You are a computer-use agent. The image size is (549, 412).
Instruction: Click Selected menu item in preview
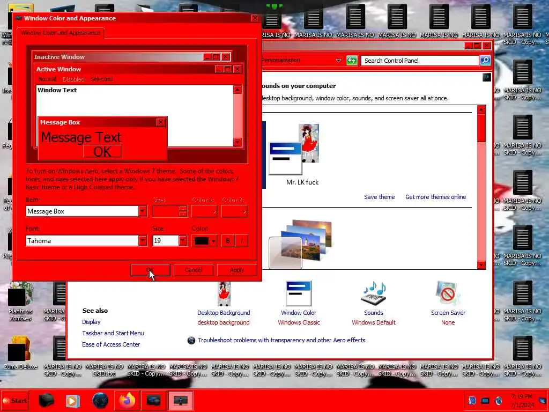[101, 79]
